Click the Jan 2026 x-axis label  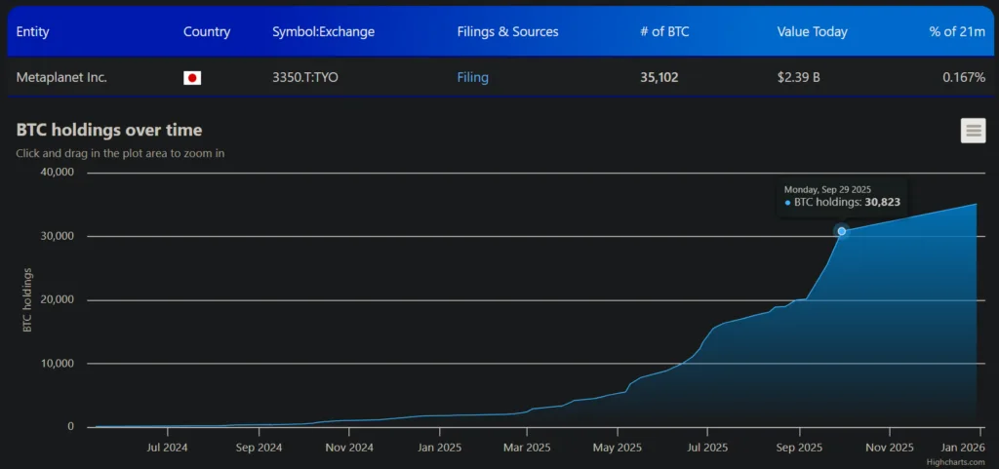coord(964,448)
